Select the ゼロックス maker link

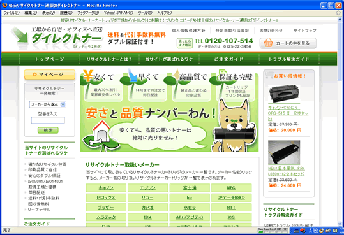click(106, 197)
